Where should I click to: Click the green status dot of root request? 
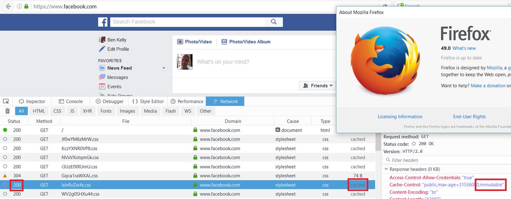(x=5, y=130)
